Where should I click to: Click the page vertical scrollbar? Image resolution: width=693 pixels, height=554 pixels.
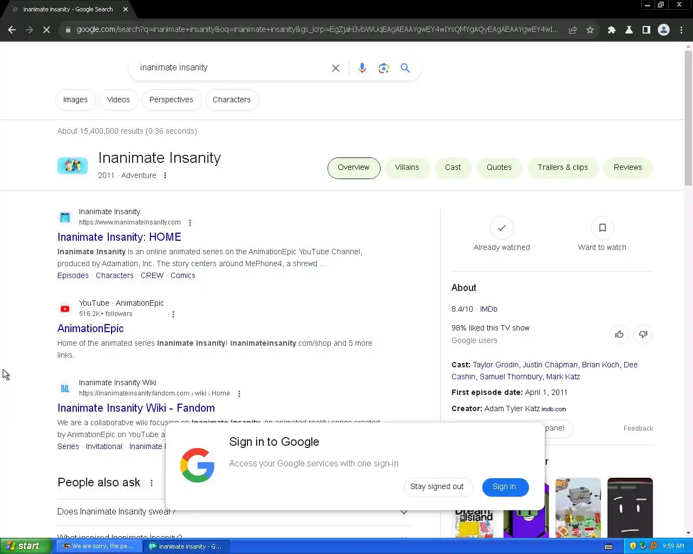(x=688, y=118)
